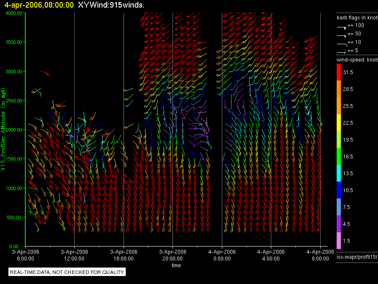Click the 1000.00 altitude axis tick label
378x284 pixels.
click(14, 188)
